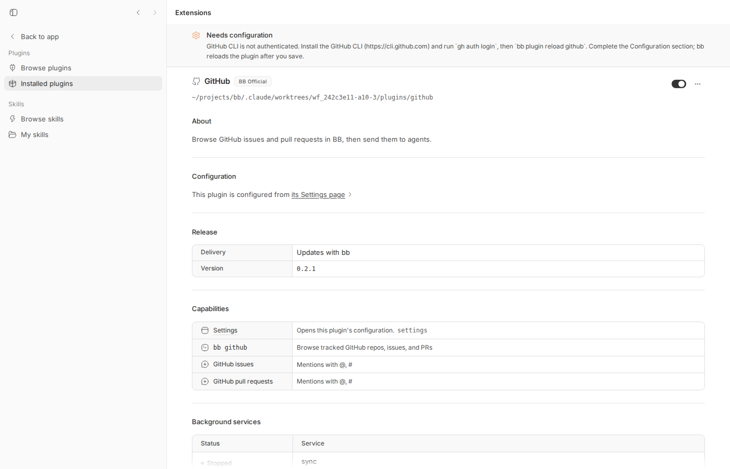Click the Delivery row label
Image resolution: width=730 pixels, height=469 pixels.
(x=213, y=252)
